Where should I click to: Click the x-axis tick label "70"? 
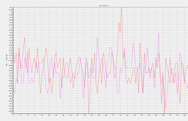click(113, 115)
